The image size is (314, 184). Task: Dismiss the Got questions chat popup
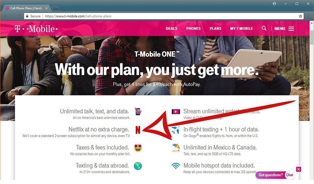point(298,169)
